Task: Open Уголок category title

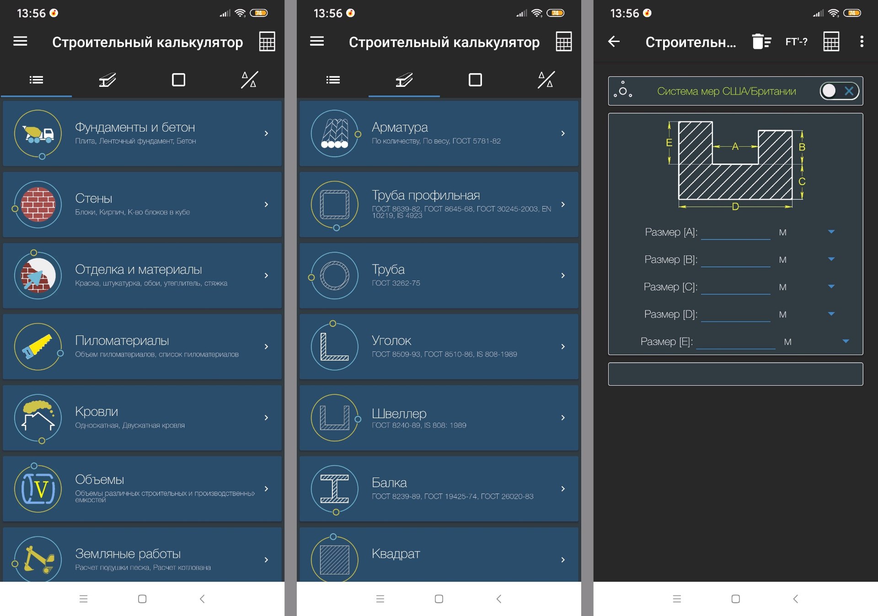Action: [x=391, y=340]
